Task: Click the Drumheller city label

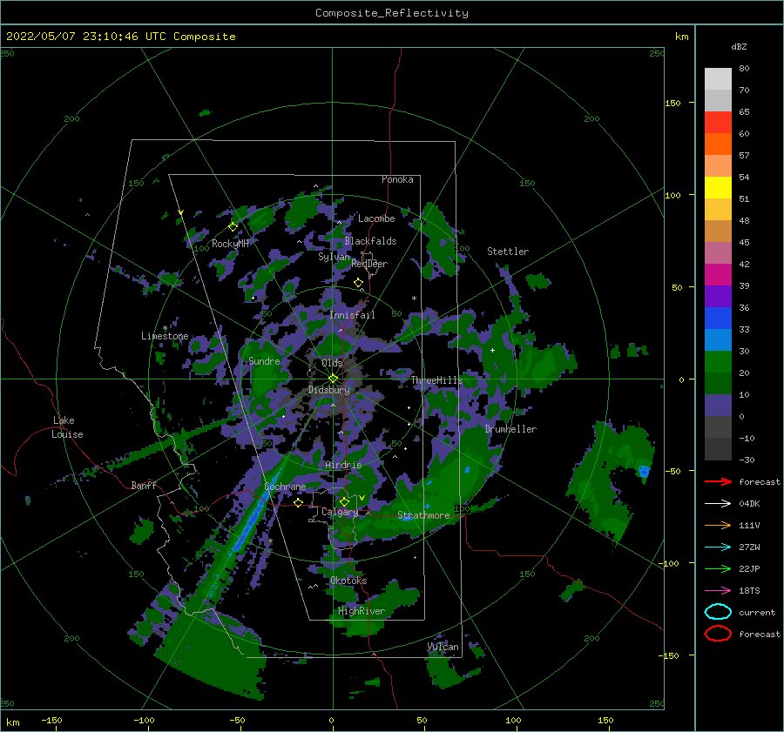Action: pos(510,429)
